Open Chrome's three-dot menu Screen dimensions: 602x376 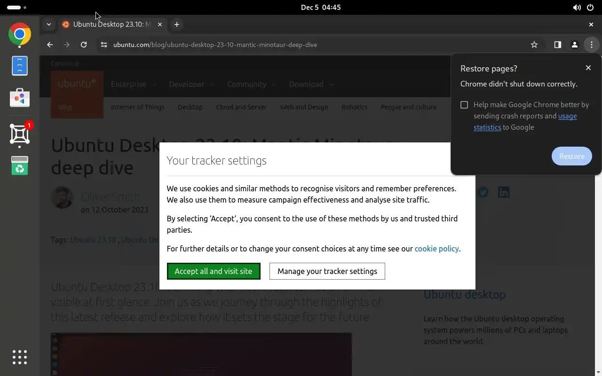pyautogui.click(x=591, y=45)
